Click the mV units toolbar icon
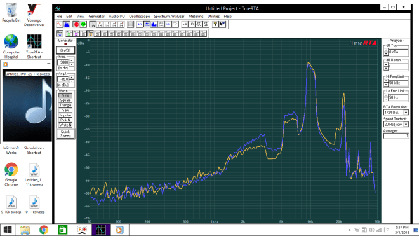This screenshot has height=236, width=419. point(185,24)
